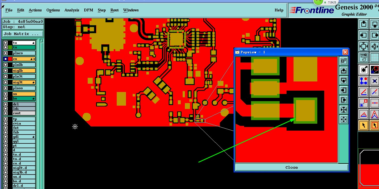The height and width of the screenshot is (189, 379).
Task: Toggle the checkbox for layer sig2b
Action: click(6, 71)
